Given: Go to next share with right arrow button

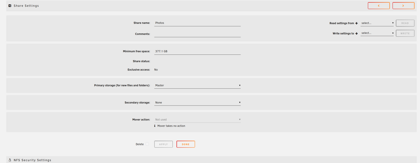Looking at the screenshot, I should click(403, 5).
